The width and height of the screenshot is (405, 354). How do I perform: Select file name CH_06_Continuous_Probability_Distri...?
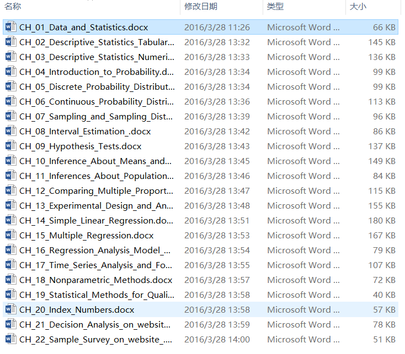[97, 102]
